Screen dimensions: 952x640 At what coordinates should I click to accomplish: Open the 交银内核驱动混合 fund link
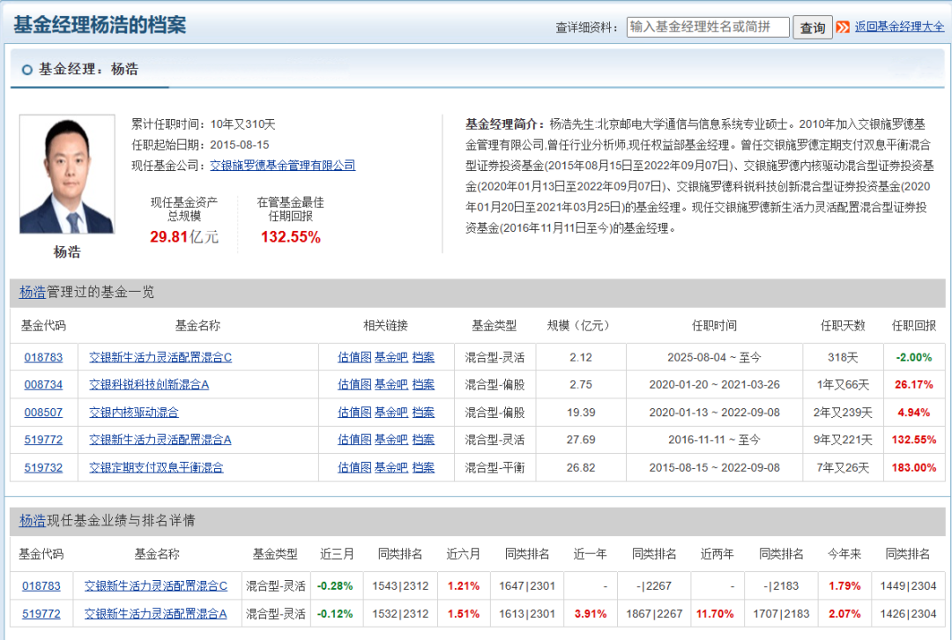[x=134, y=413]
